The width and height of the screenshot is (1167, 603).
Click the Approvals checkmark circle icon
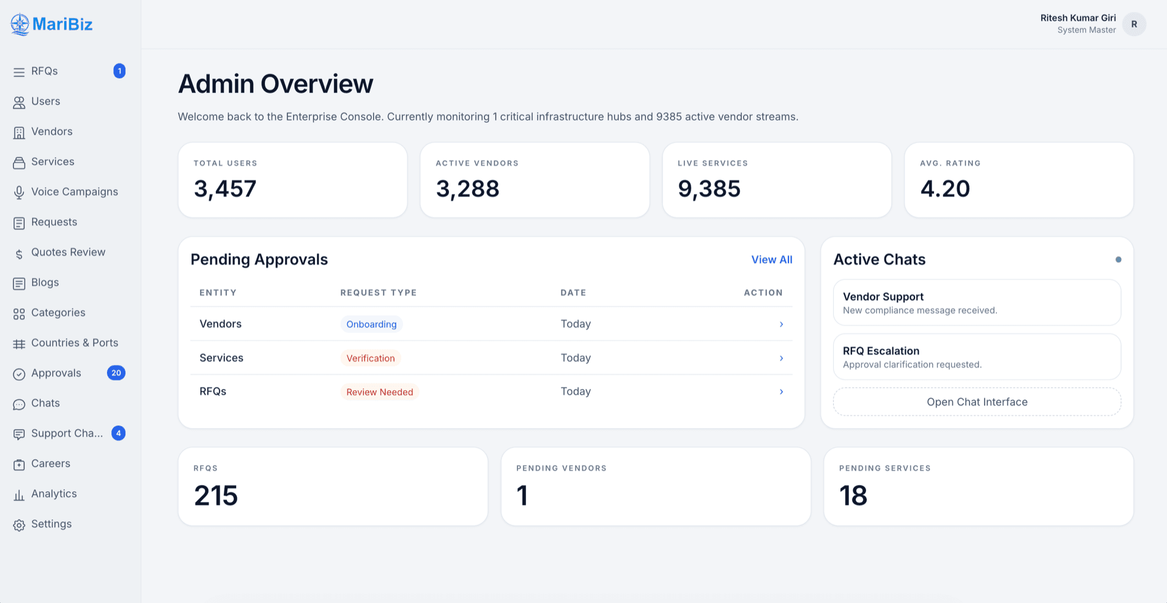(x=19, y=374)
